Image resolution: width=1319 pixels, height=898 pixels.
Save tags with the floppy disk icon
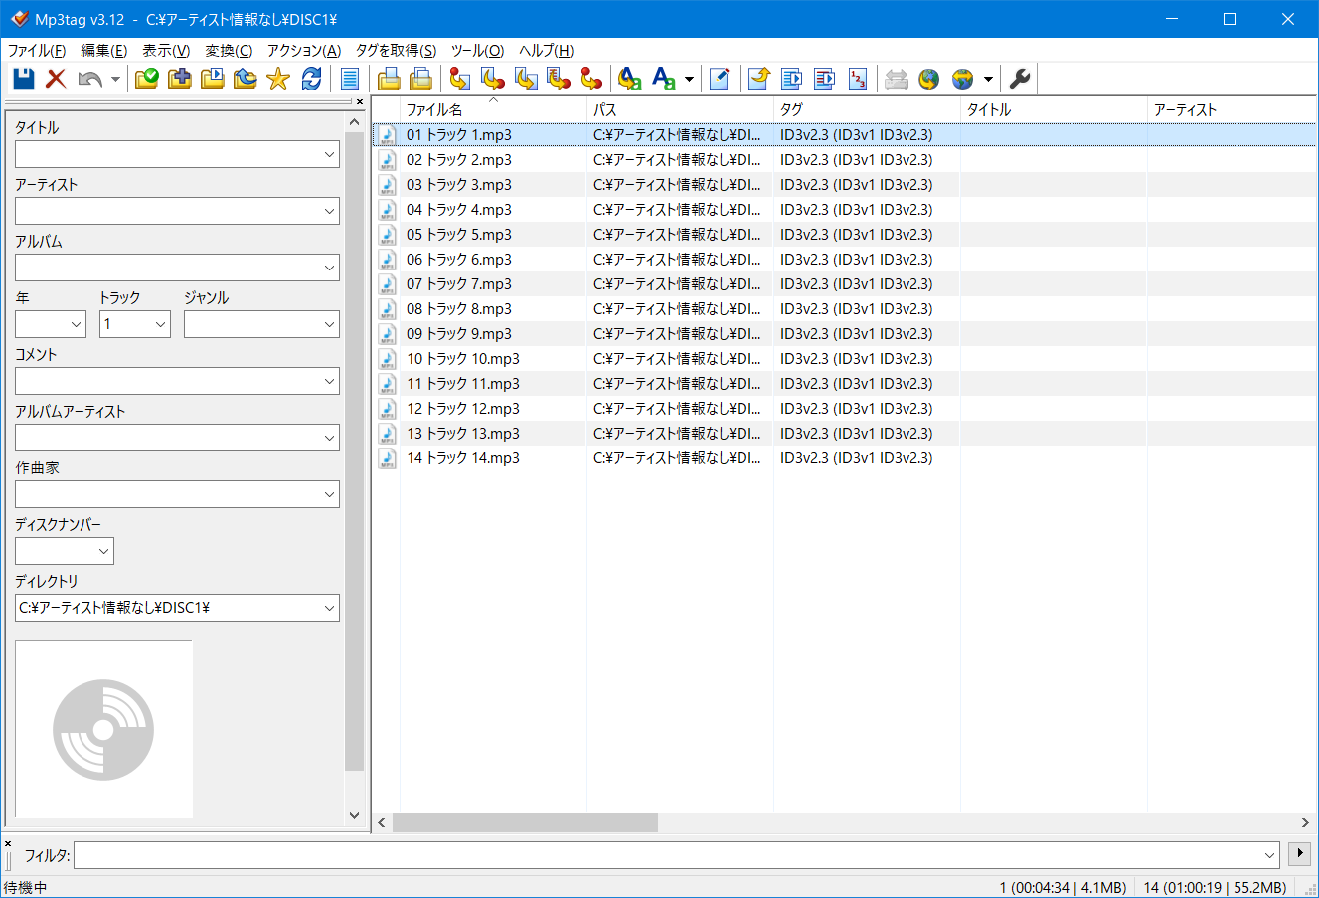click(x=24, y=79)
